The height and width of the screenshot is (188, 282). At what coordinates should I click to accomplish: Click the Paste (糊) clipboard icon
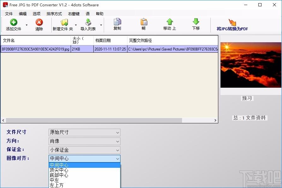pos(144,22)
